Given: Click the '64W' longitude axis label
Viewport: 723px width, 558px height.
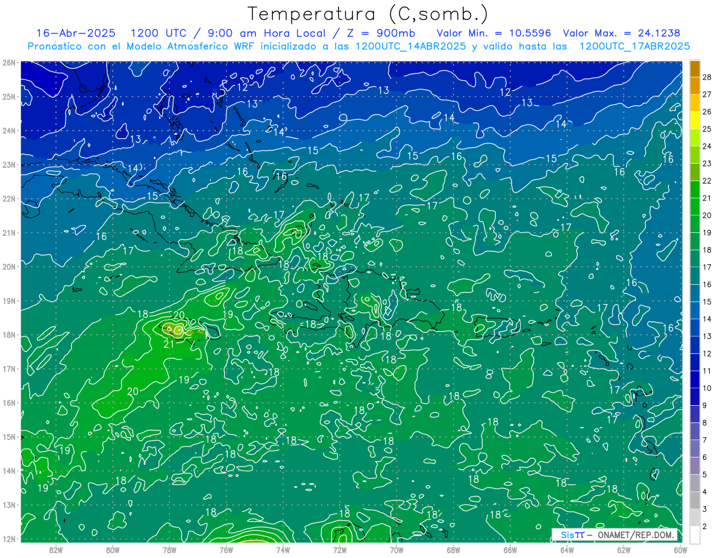Looking at the screenshot, I should click(567, 550).
